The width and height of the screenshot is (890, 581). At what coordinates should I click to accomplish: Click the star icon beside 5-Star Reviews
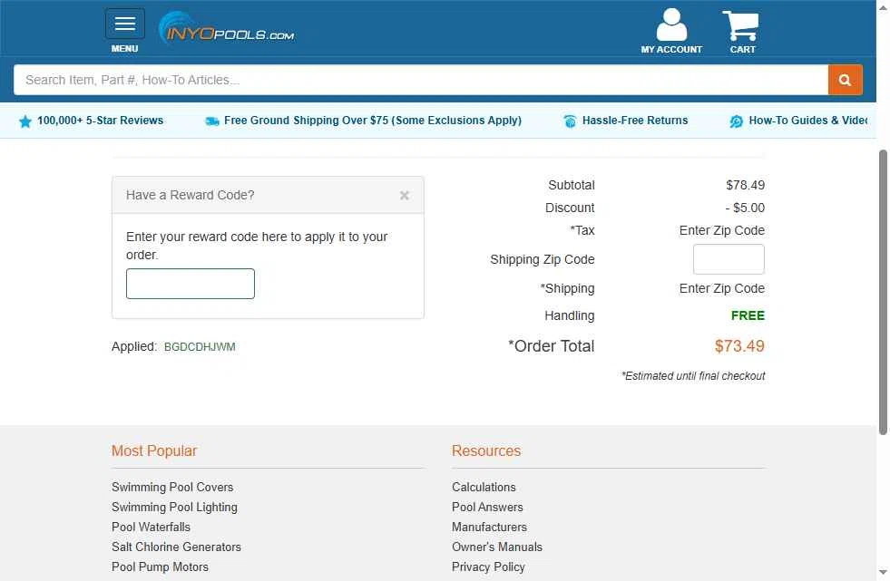pos(25,121)
